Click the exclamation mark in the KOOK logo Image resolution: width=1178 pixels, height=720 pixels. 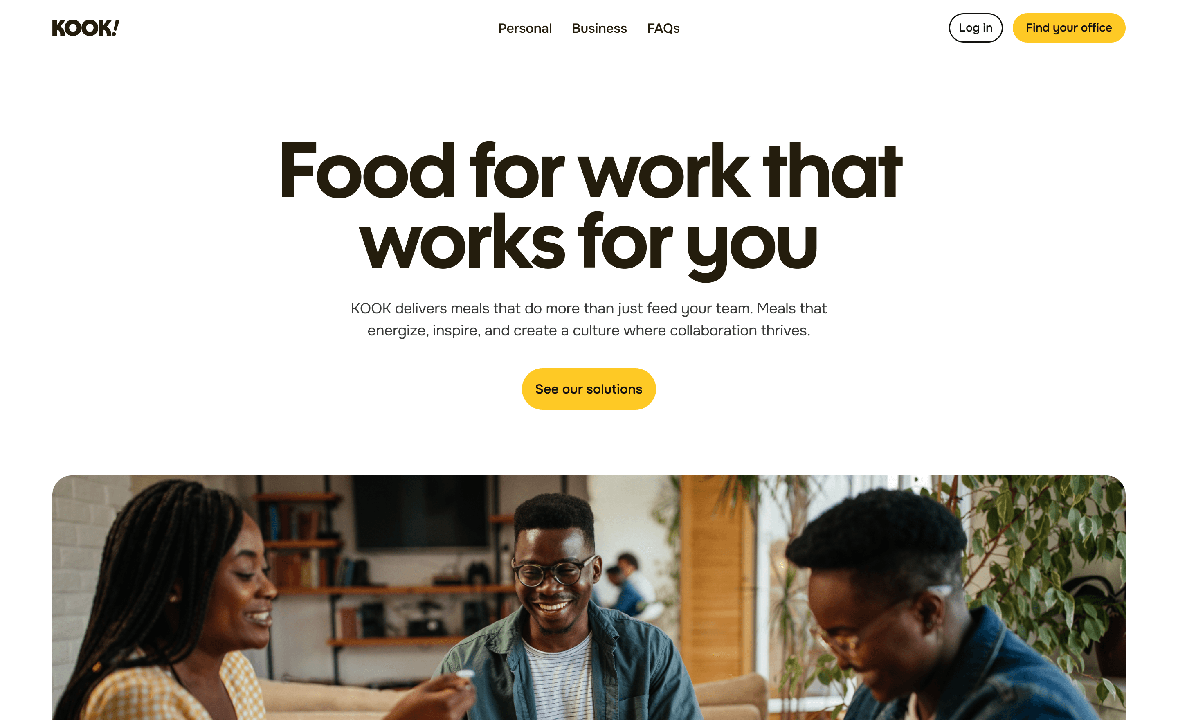(115, 27)
